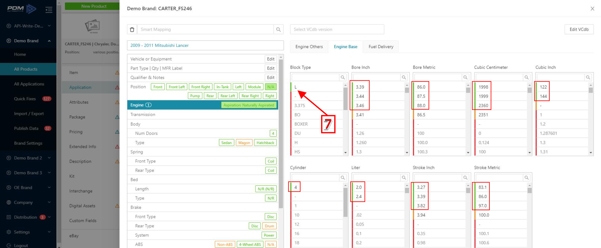This screenshot has width=601, height=248.
Task: Click the product image placeholder thumbnail
Action: (93, 26)
